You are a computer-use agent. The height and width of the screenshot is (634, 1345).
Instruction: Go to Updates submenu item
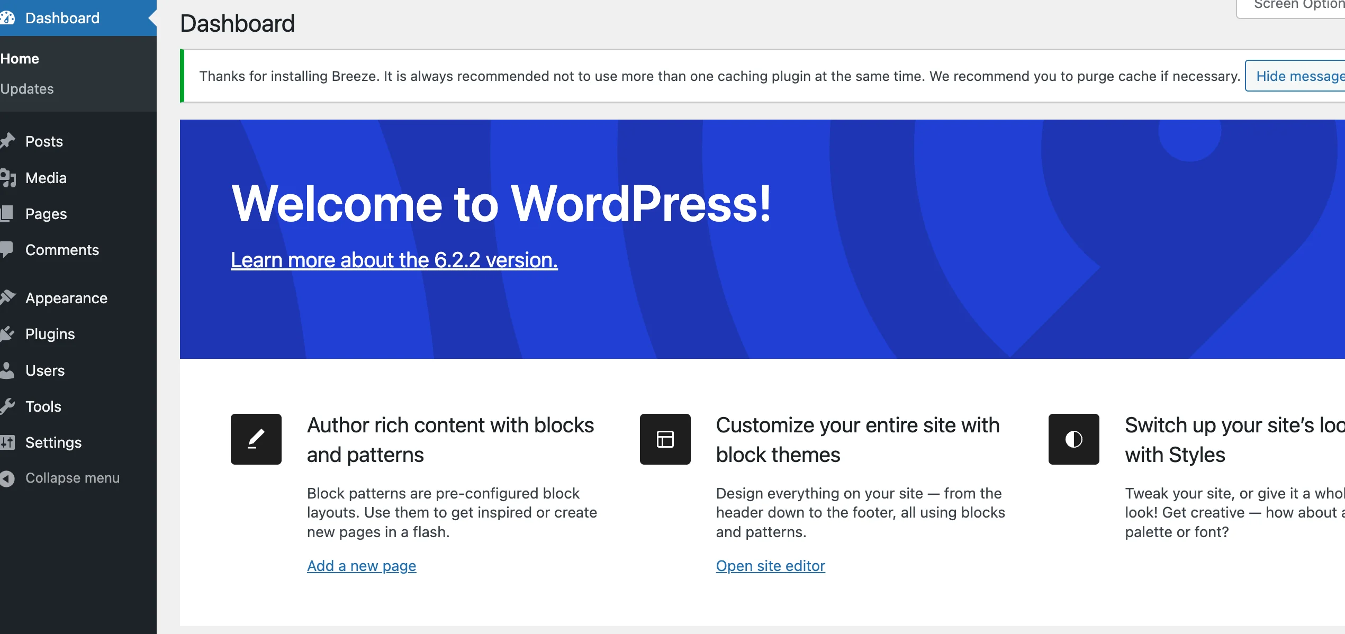click(x=27, y=89)
